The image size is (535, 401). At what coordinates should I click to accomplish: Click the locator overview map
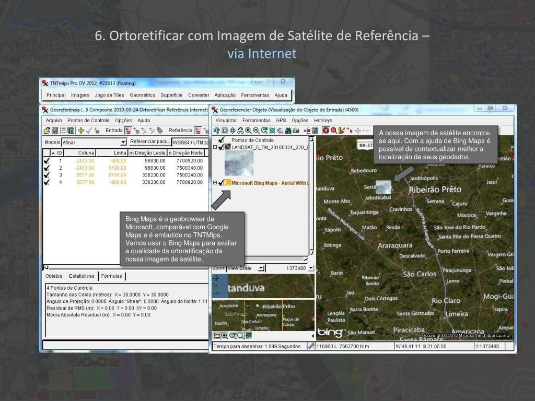pyautogui.click(x=263, y=315)
